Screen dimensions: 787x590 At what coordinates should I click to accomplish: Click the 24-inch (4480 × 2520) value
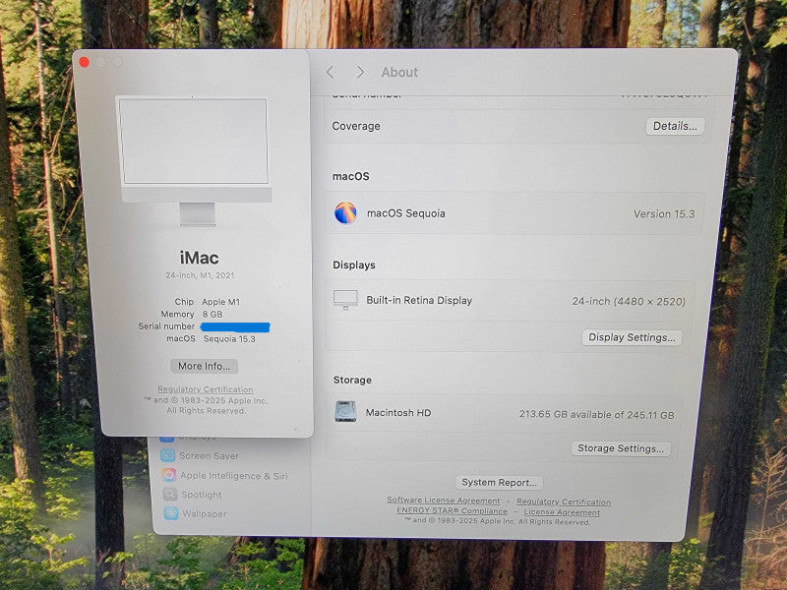tap(629, 302)
